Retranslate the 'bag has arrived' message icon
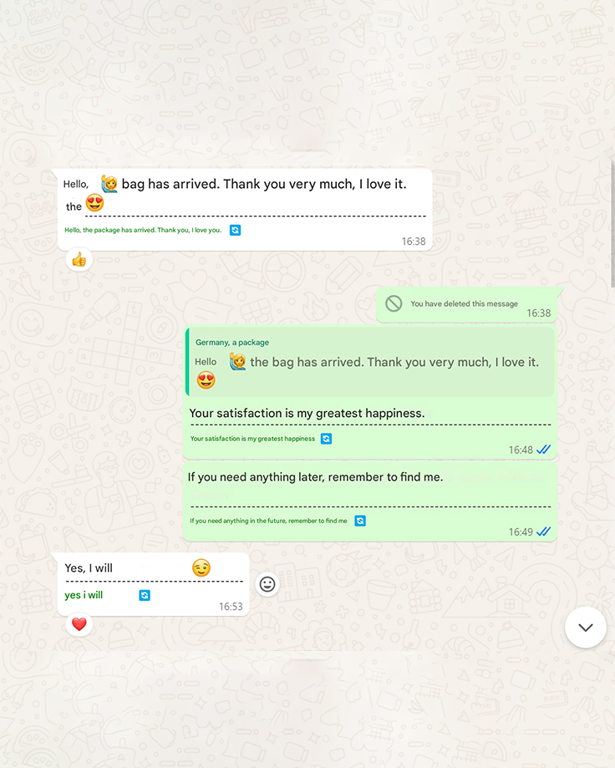The height and width of the screenshot is (768, 615). pyautogui.click(x=235, y=230)
